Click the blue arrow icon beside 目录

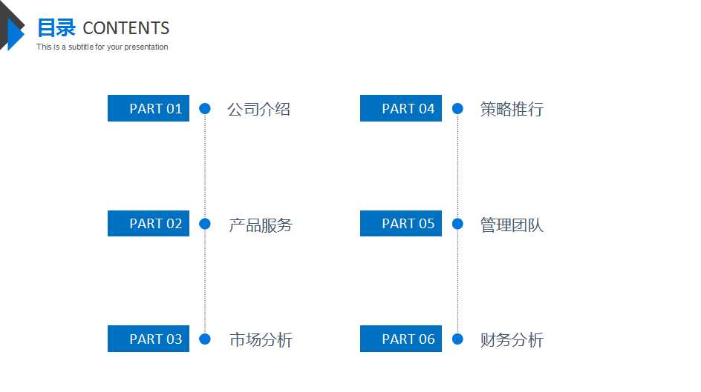[15, 34]
